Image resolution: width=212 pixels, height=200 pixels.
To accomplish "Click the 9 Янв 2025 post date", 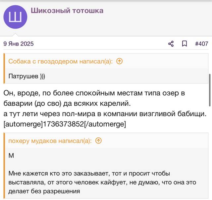I will [x=19, y=44].
